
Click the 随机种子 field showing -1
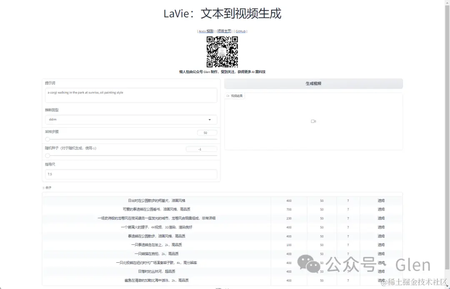[202, 149]
